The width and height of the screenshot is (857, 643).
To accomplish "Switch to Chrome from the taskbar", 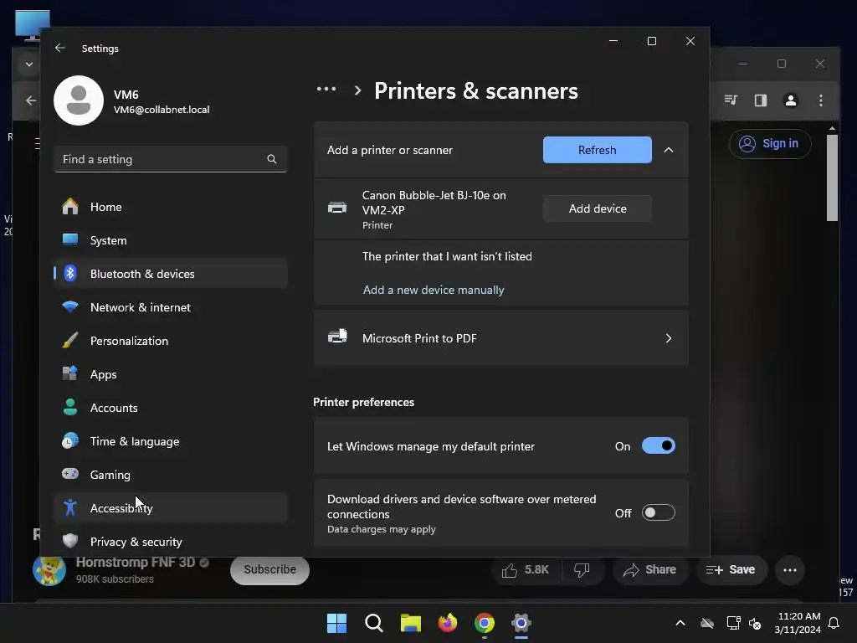I will coord(485,623).
